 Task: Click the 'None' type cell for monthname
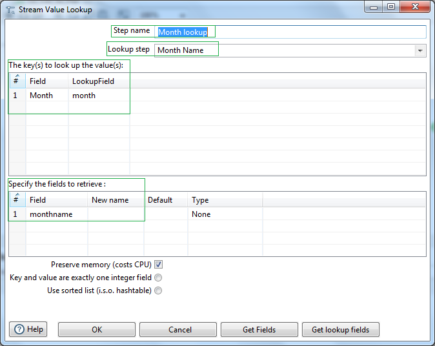point(225,214)
